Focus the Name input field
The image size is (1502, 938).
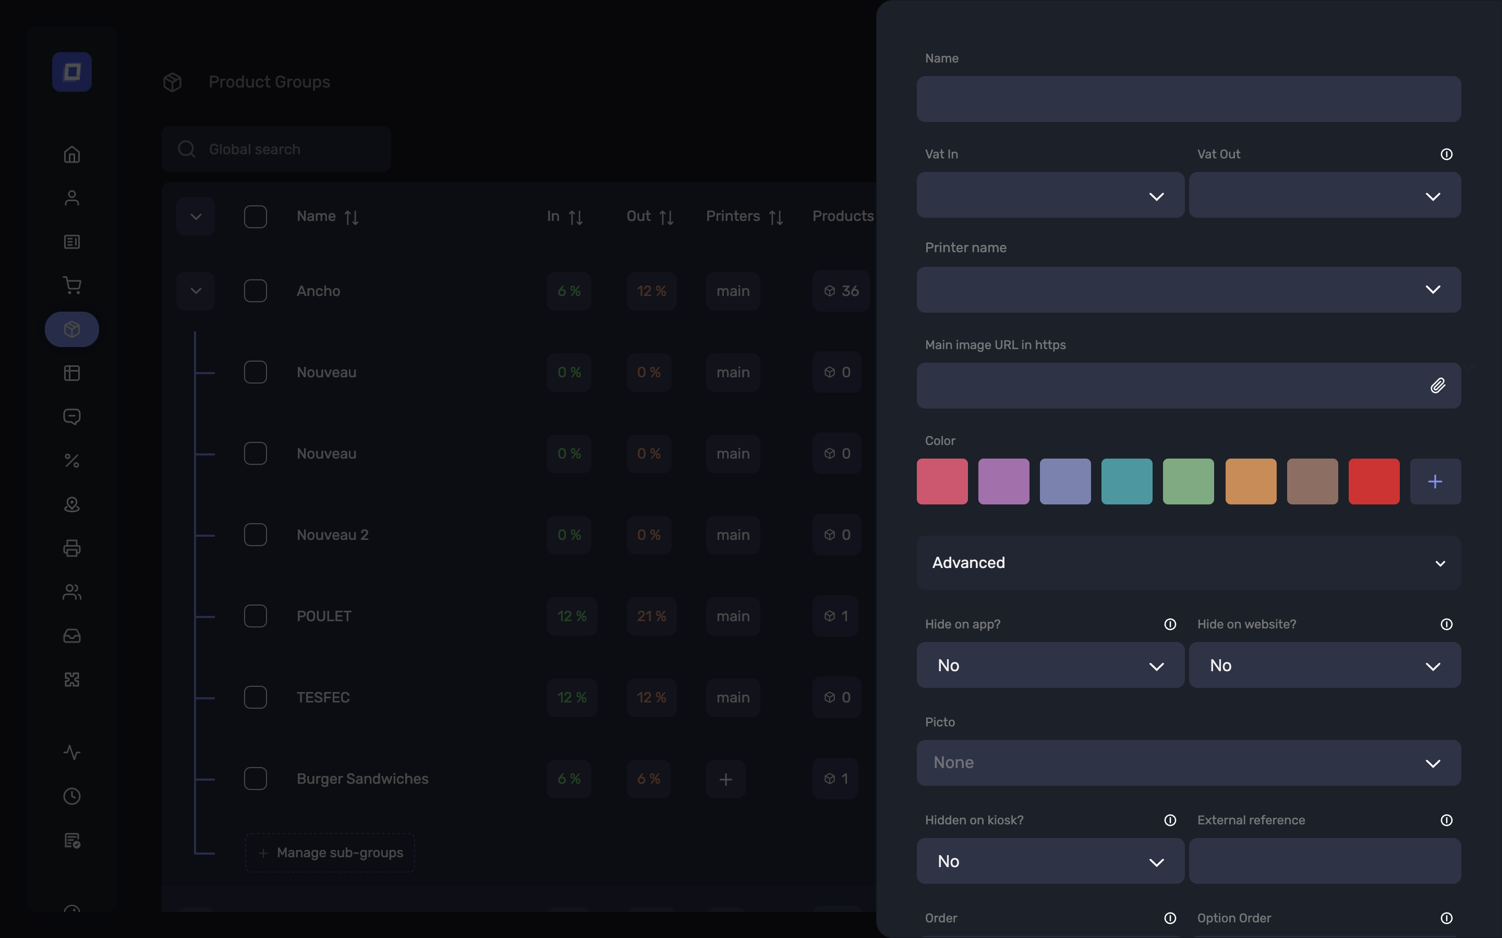pyautogui.click(x=1189, y=99)
